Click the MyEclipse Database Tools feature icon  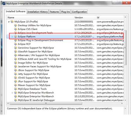(x=16, y=89)
